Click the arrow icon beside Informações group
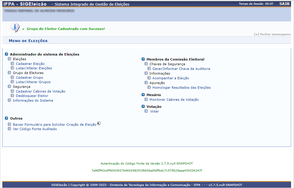The image size is (294, 188). [146, 73]
